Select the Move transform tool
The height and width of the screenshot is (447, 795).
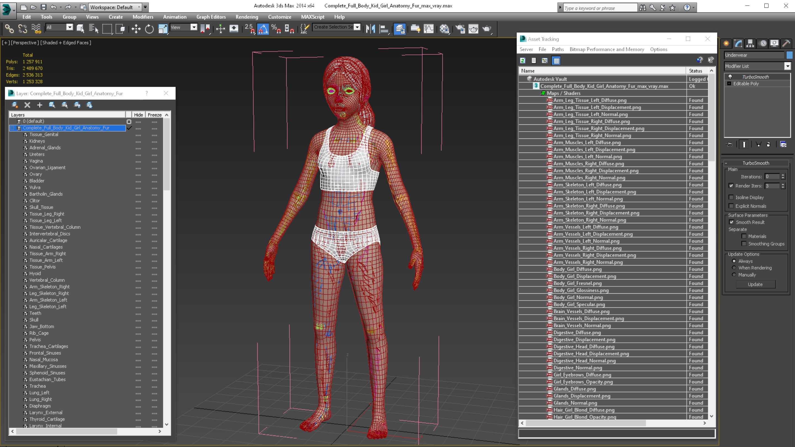coord(136,29)
